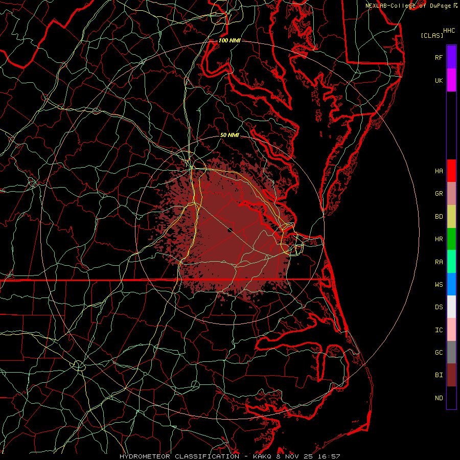Viewport: 460px width, 460px height.
Task: Click the [CLAS] units label
Action: tap(432, 35)
